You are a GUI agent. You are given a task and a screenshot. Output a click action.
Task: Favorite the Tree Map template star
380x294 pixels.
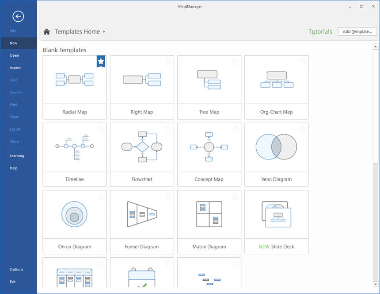coord(236,62)
